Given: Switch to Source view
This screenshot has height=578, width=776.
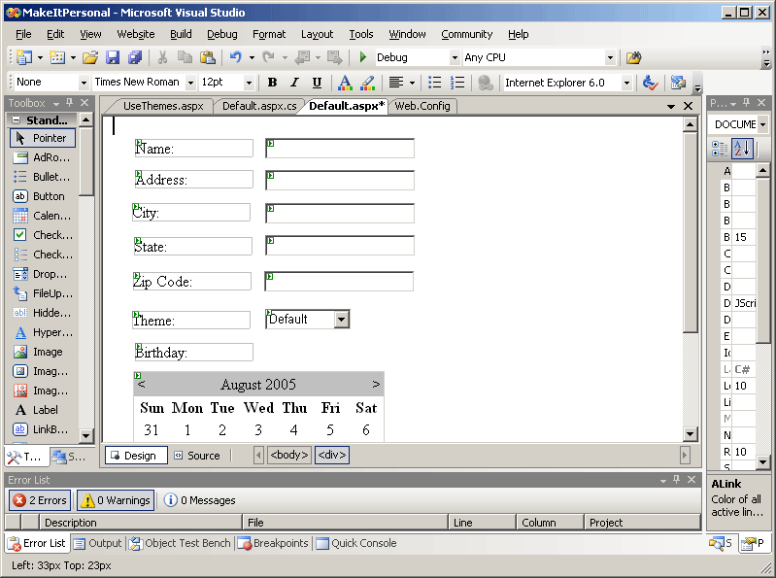Looking at the screenshot, I should point(196,455).
